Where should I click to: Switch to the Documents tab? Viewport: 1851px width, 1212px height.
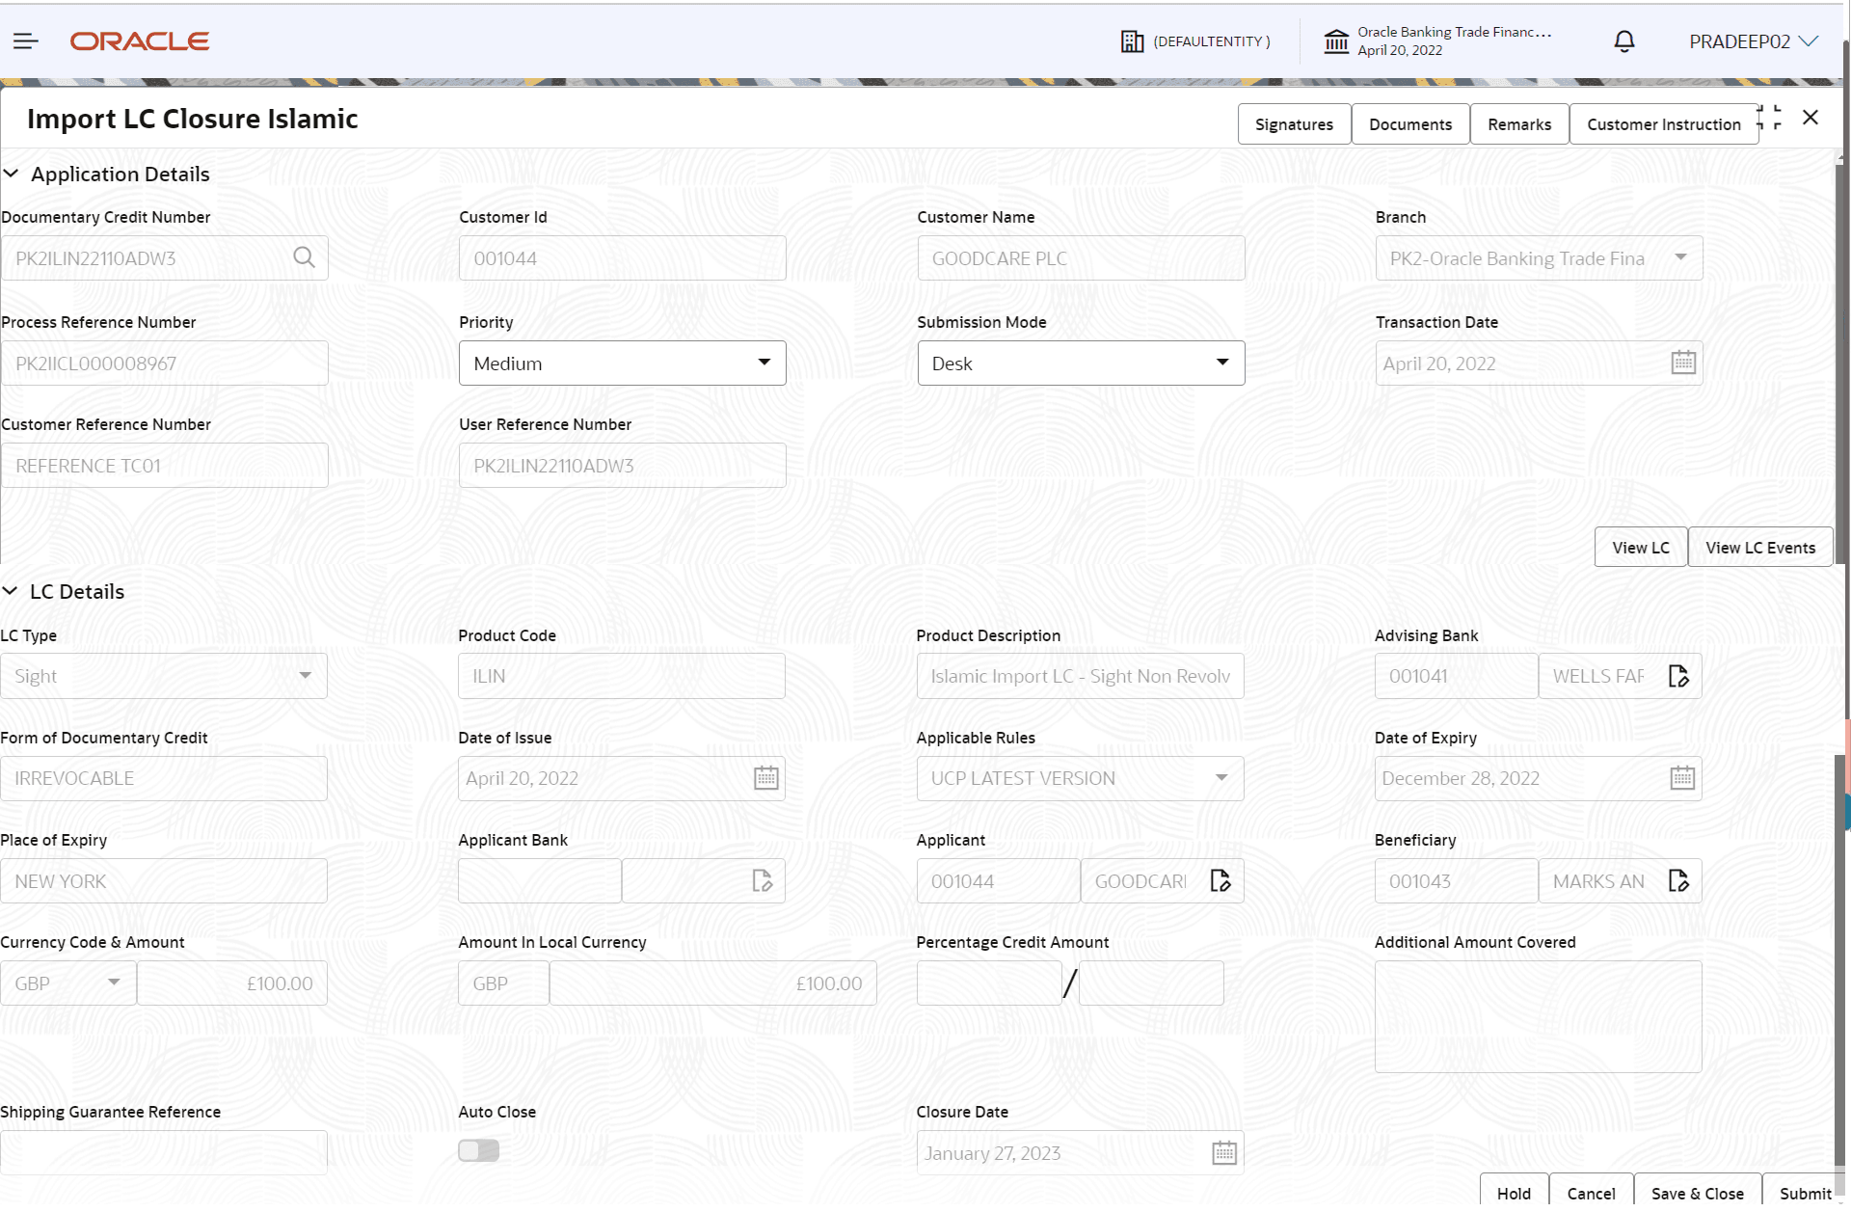point(1409,123)
